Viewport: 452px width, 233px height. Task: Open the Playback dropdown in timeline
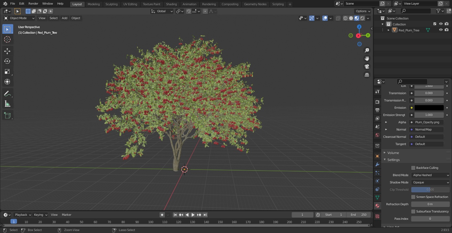[x=23, y=215]
